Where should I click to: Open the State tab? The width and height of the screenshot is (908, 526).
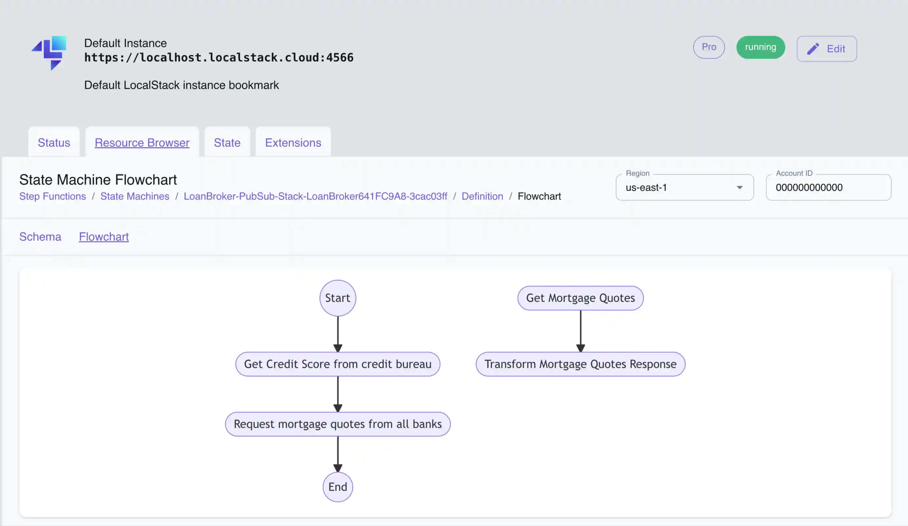pos(227,142)
